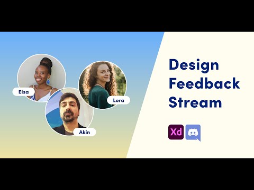Select the Akin name label
This screenshot has height=190, width=254.
point(85,132)
